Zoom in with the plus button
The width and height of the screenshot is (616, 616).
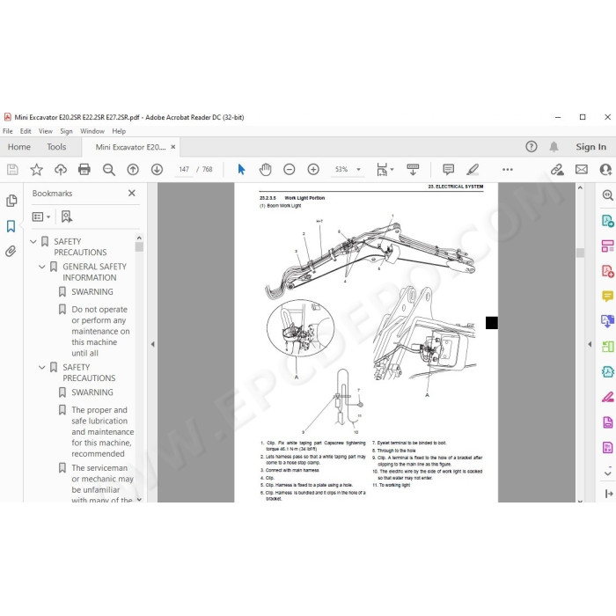[x=313, y=169]
